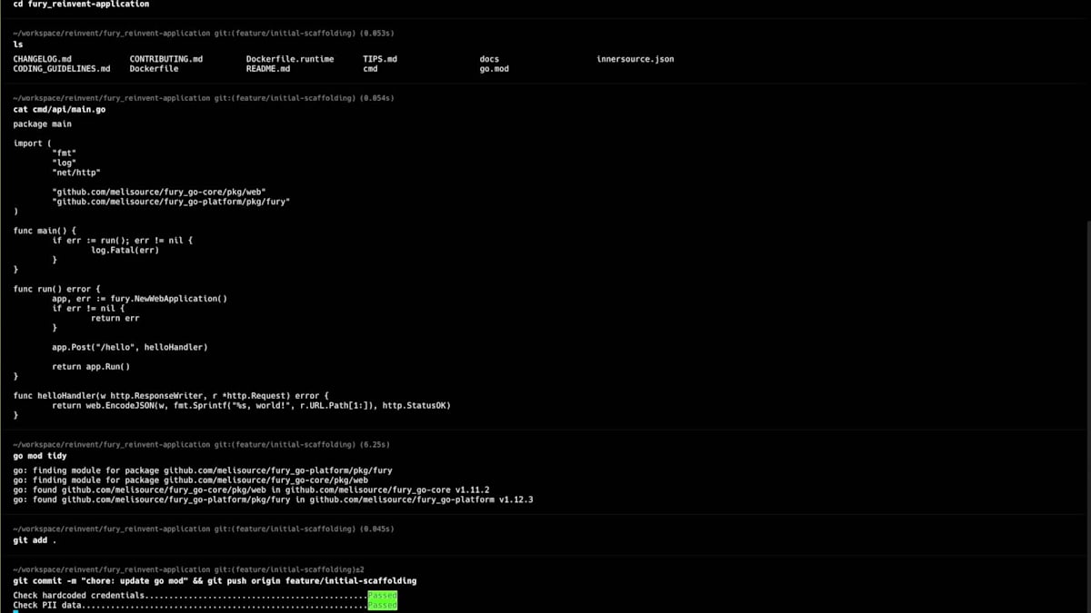The width and height of the screenshot is (1091, 613).
Task: Click the 'Check PII data' line
Action: (x=205, y=605)
